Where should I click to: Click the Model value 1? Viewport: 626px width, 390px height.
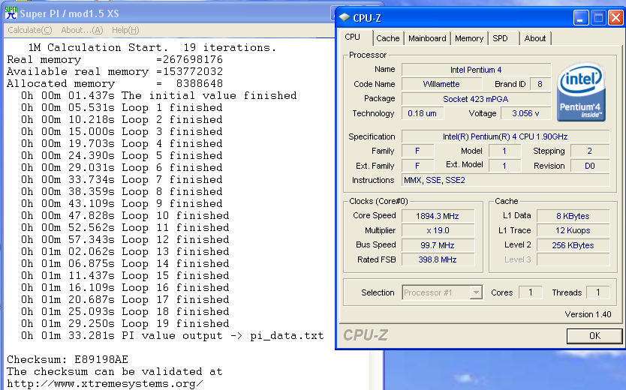click(504, 151)
